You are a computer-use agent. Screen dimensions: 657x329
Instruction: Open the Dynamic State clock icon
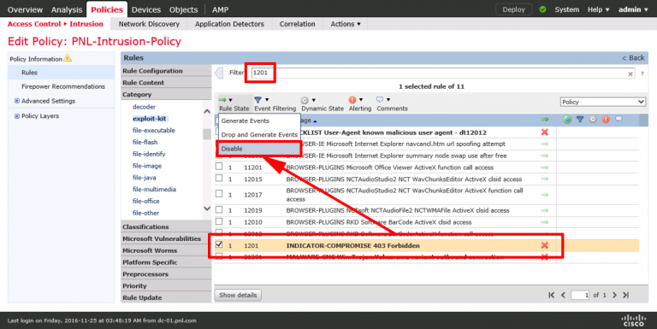tap(308, 100)
